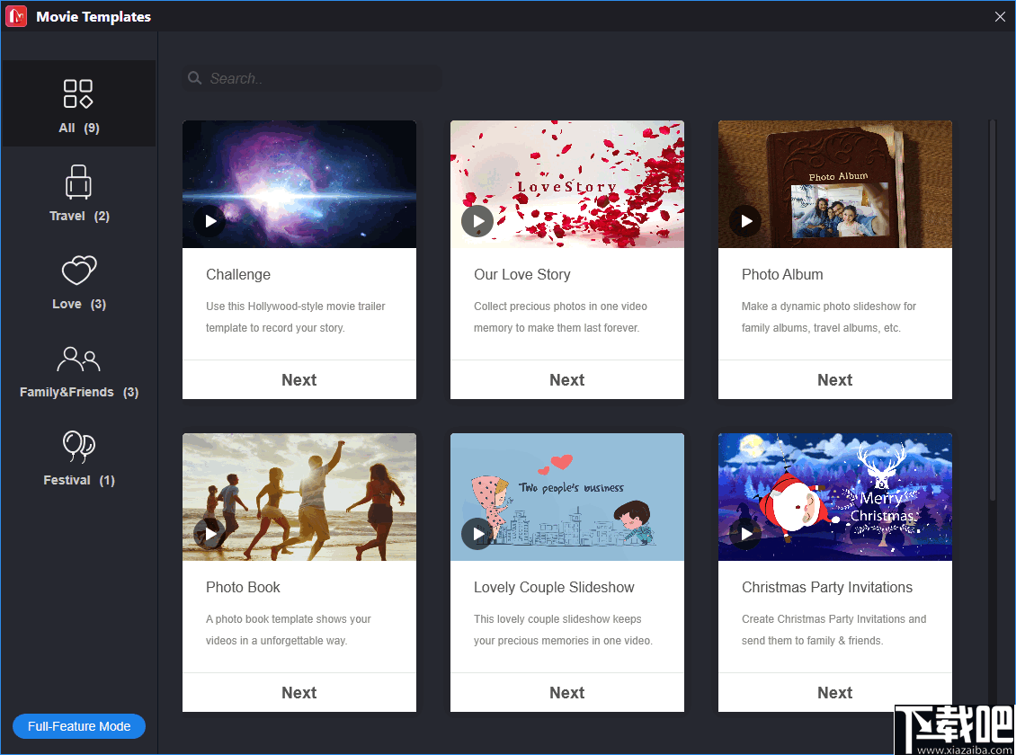This screenshot has height=755, width=1016.
Task: Click Next under the Photo Book template
Action: tap(299, 692)
